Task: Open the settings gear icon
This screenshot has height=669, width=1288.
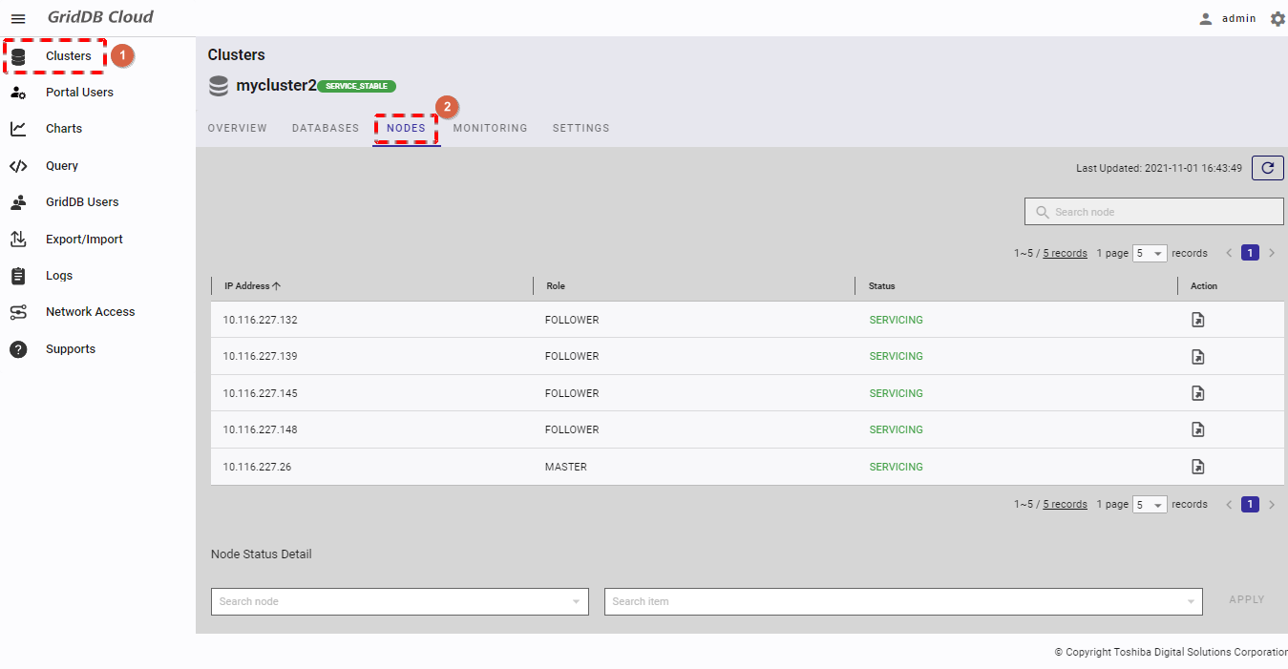Action: tap(1277, 18)
